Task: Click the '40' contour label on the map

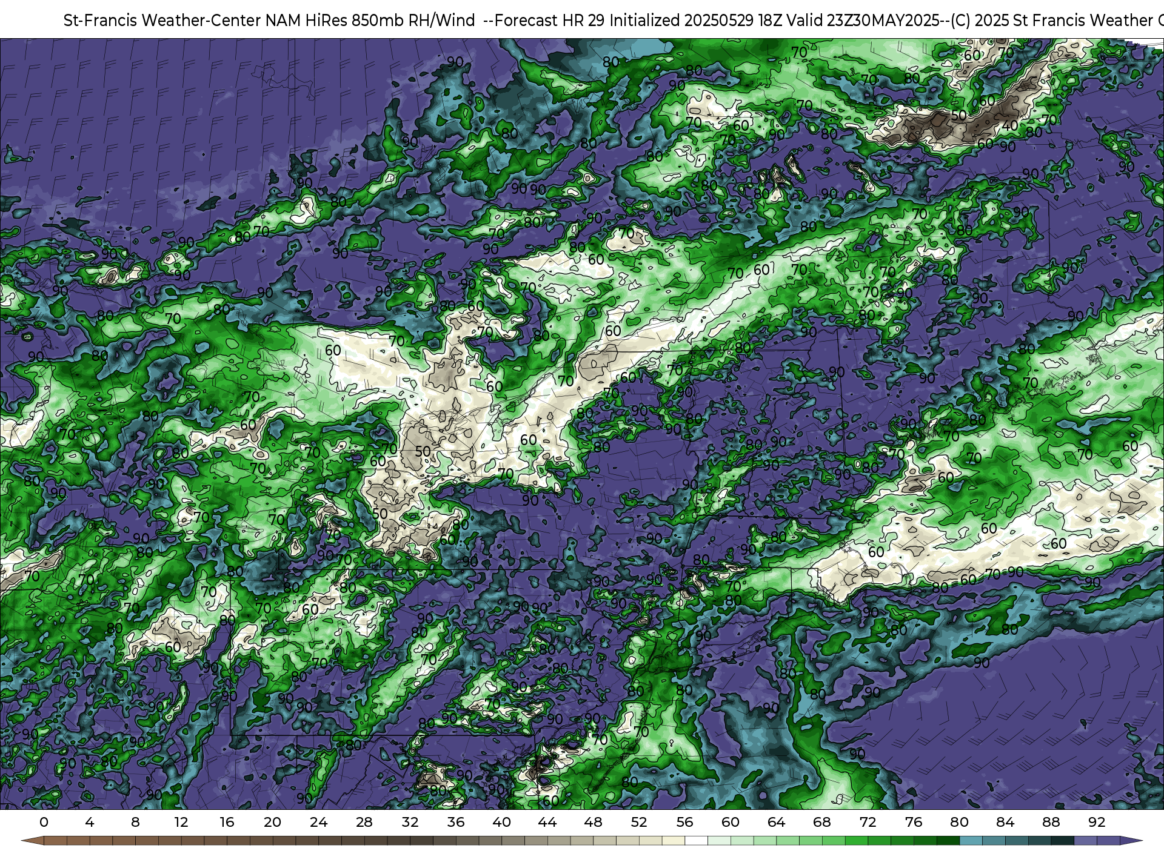Action: 1010,126
